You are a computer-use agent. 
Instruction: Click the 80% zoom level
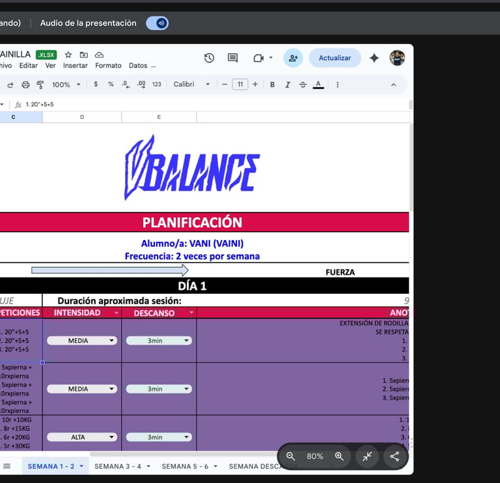click(314, 456)
